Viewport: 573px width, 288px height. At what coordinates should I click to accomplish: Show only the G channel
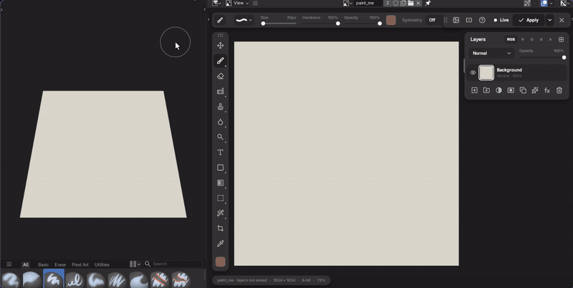point(531,39)
